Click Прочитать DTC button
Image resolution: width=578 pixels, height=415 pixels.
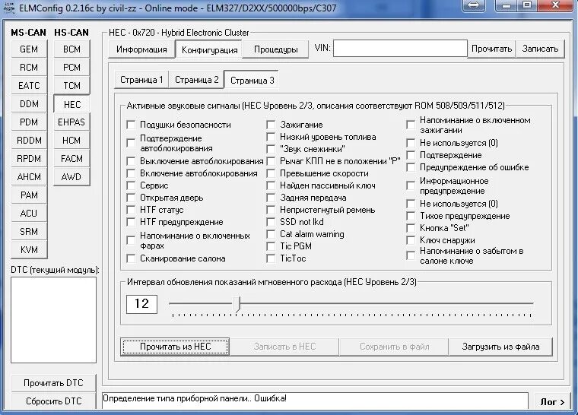click(x=53, y=383)
